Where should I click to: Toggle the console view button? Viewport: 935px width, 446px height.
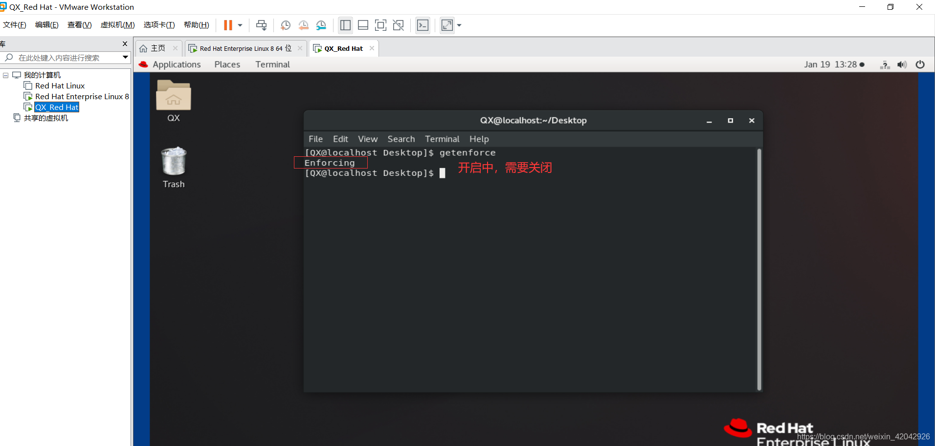pyautogui.click(x=423, y=25)
